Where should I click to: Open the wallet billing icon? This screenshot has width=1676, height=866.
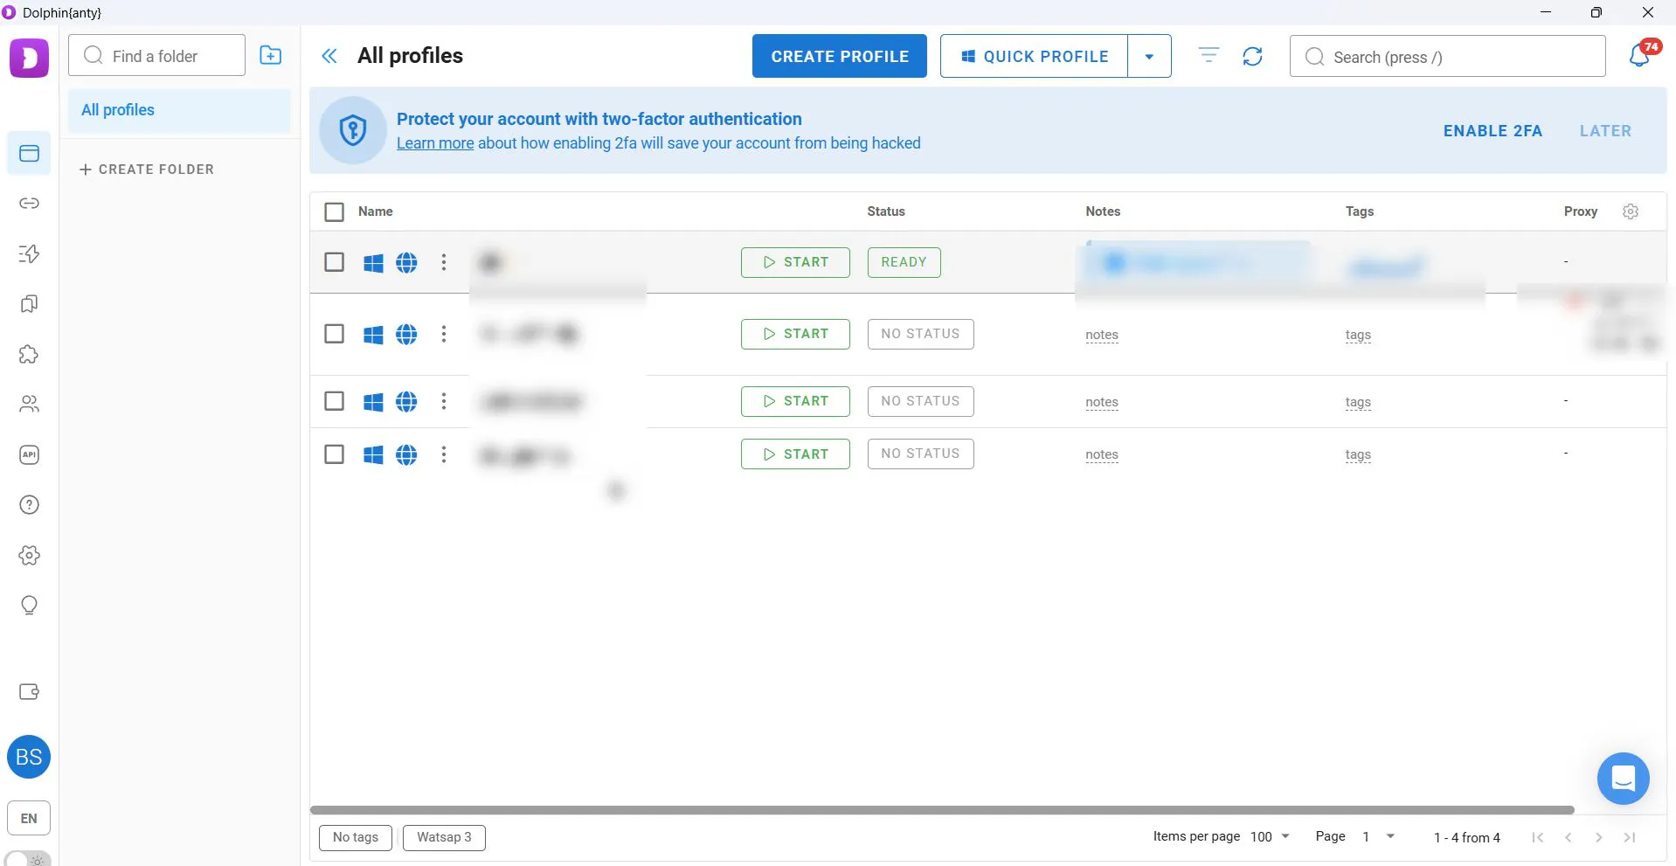coord(29,692)
